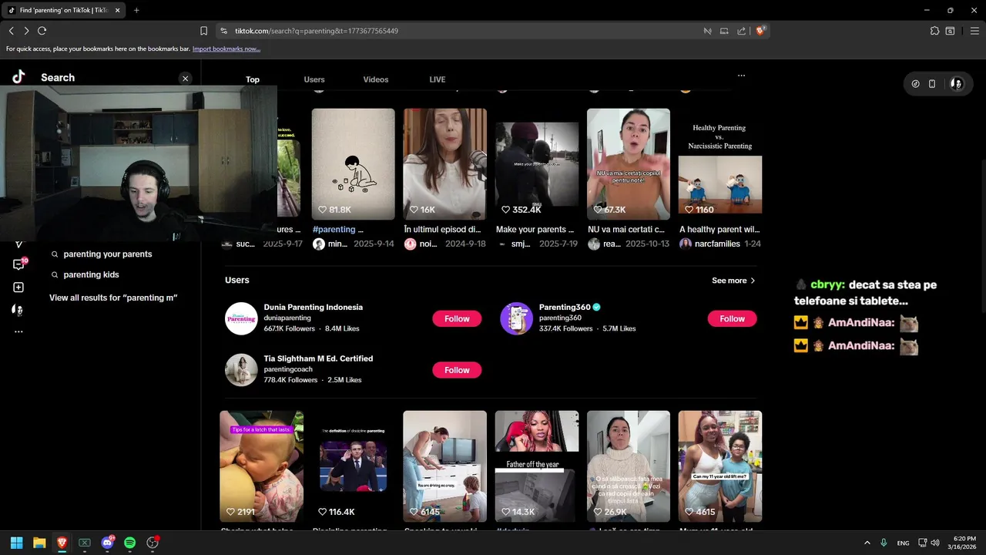
Task: Open the Tia Slightham M Ed. Certified name
Action: tap(318, 358)
